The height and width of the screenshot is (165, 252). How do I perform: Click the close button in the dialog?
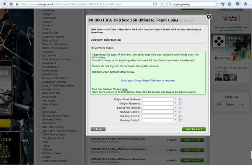[98, 129]
